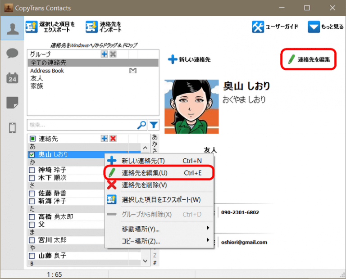
Task: Click contact avatar photo of 奥山 しおり
Action: pyautogui.click(x=191, y=107)
